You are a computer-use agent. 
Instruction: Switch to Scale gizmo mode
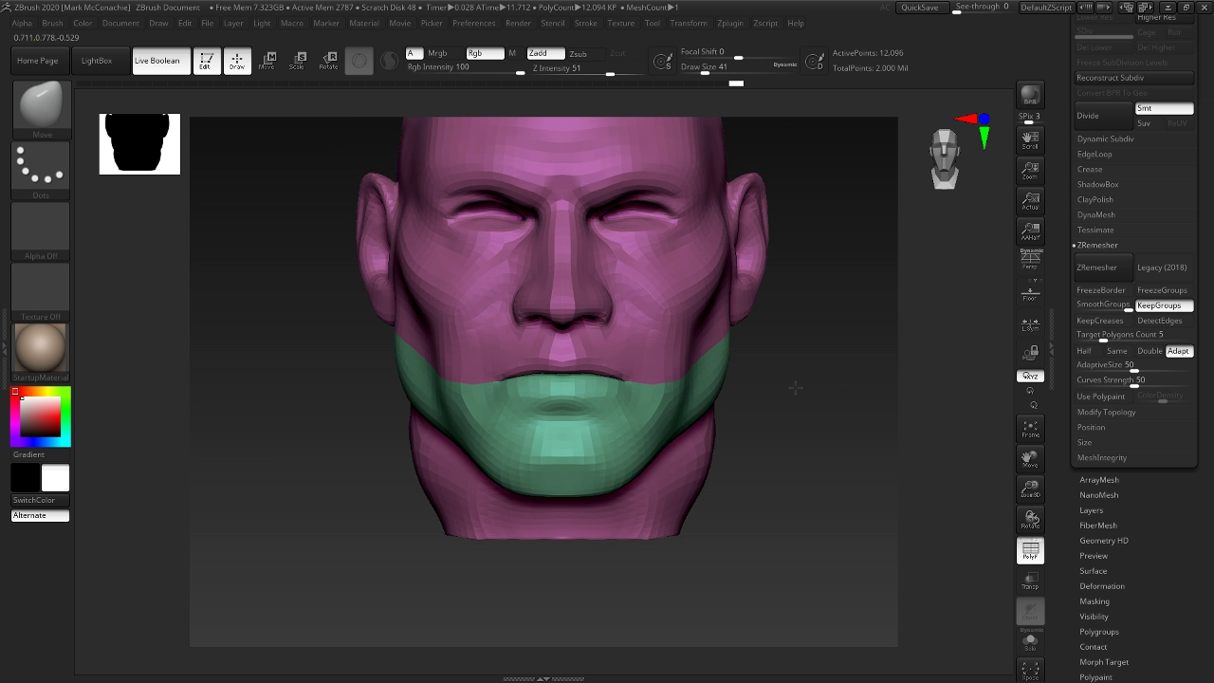[298, 61]
